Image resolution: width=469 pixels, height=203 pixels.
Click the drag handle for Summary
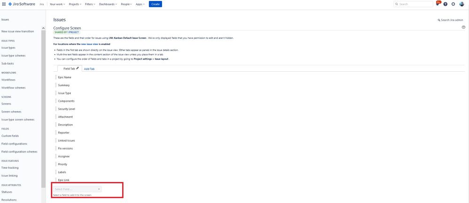coord(56,85)
